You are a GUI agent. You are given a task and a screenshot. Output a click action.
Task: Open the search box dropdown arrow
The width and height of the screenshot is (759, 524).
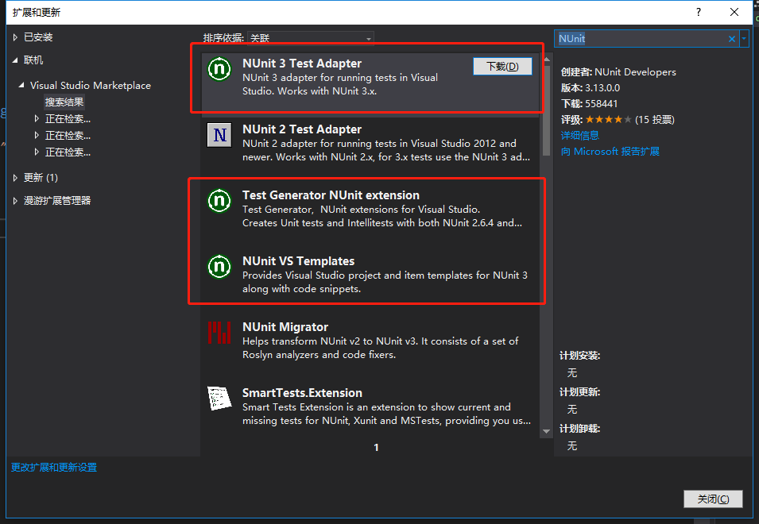[744, 38]
